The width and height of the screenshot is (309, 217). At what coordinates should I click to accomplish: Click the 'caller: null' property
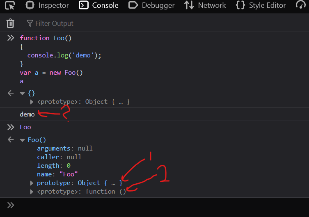point(59,157)
